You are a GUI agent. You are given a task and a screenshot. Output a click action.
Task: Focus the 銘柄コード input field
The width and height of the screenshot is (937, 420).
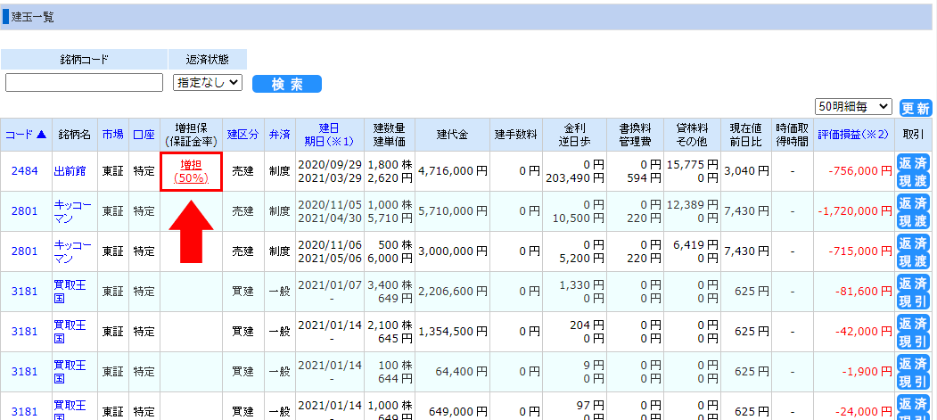pyautogui.click(x=85, y=82)
